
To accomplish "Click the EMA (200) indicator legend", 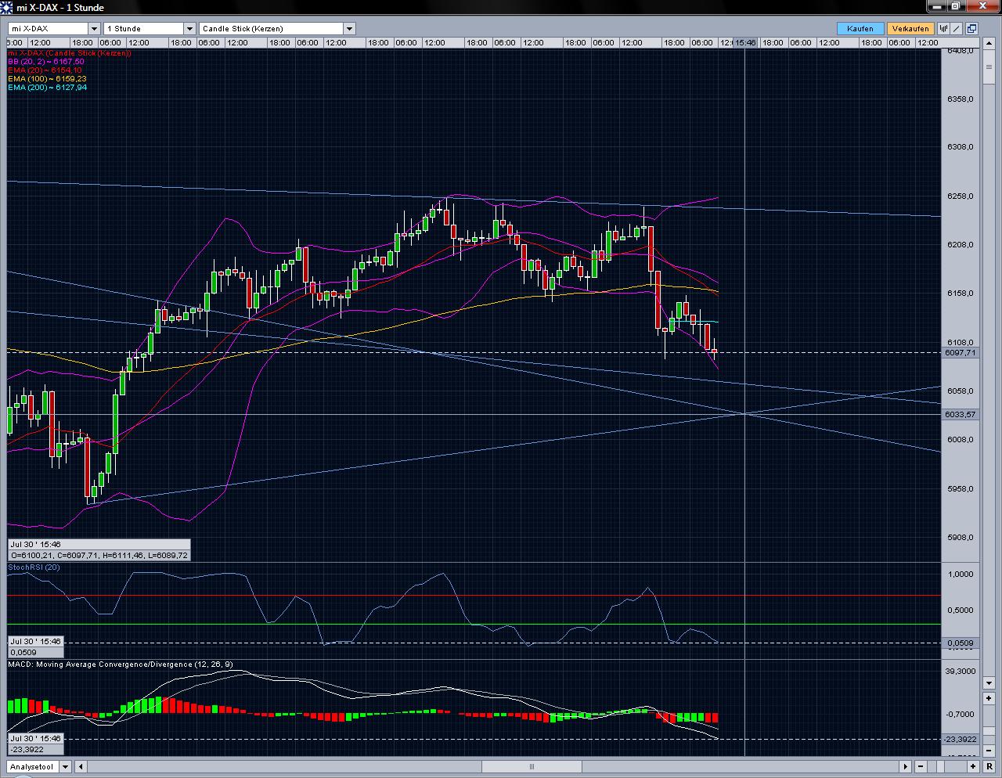I will click(x=47, y=88).
